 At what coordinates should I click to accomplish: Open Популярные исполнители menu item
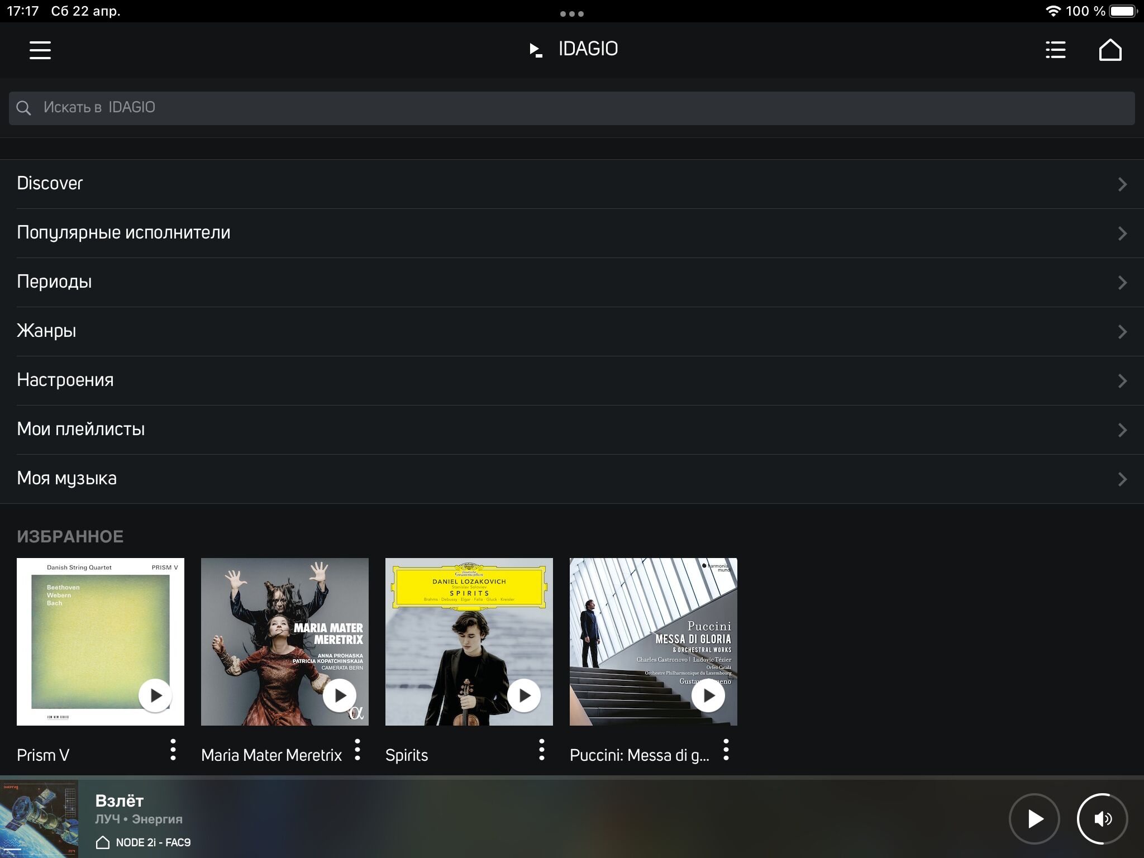[123, 232]
